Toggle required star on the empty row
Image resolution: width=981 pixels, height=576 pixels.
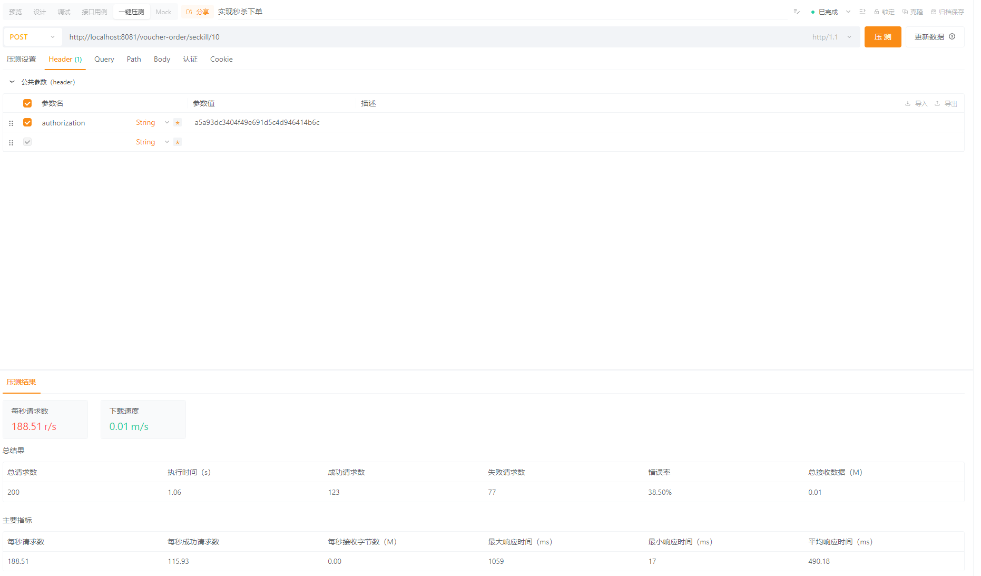point(178,142)
